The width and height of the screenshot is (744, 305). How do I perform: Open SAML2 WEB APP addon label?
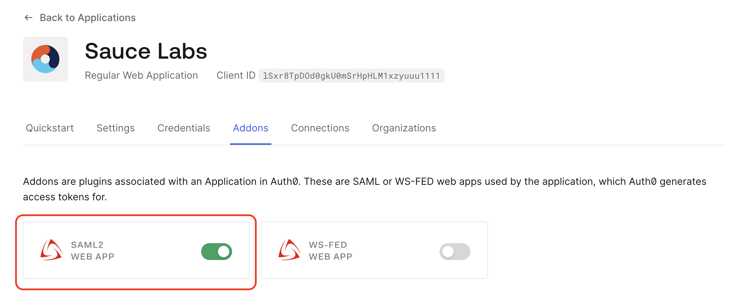[x=92, y=251]
